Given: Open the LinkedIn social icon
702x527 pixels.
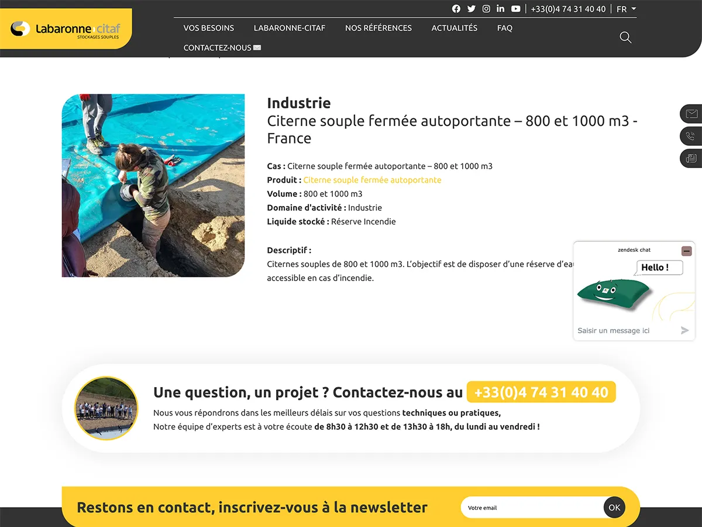Looking at the screenshot, I should click(x=501, y=9).
